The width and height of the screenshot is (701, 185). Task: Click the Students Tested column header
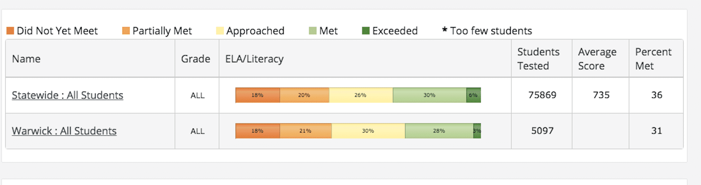[538, 59]
